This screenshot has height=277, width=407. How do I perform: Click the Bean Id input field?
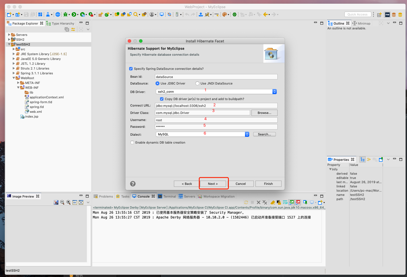(x=216, y=77)
